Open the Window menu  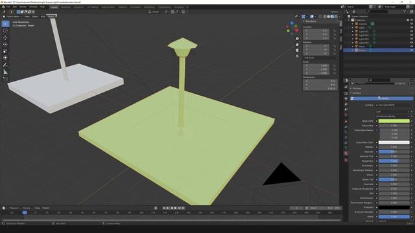coord(33,7)
